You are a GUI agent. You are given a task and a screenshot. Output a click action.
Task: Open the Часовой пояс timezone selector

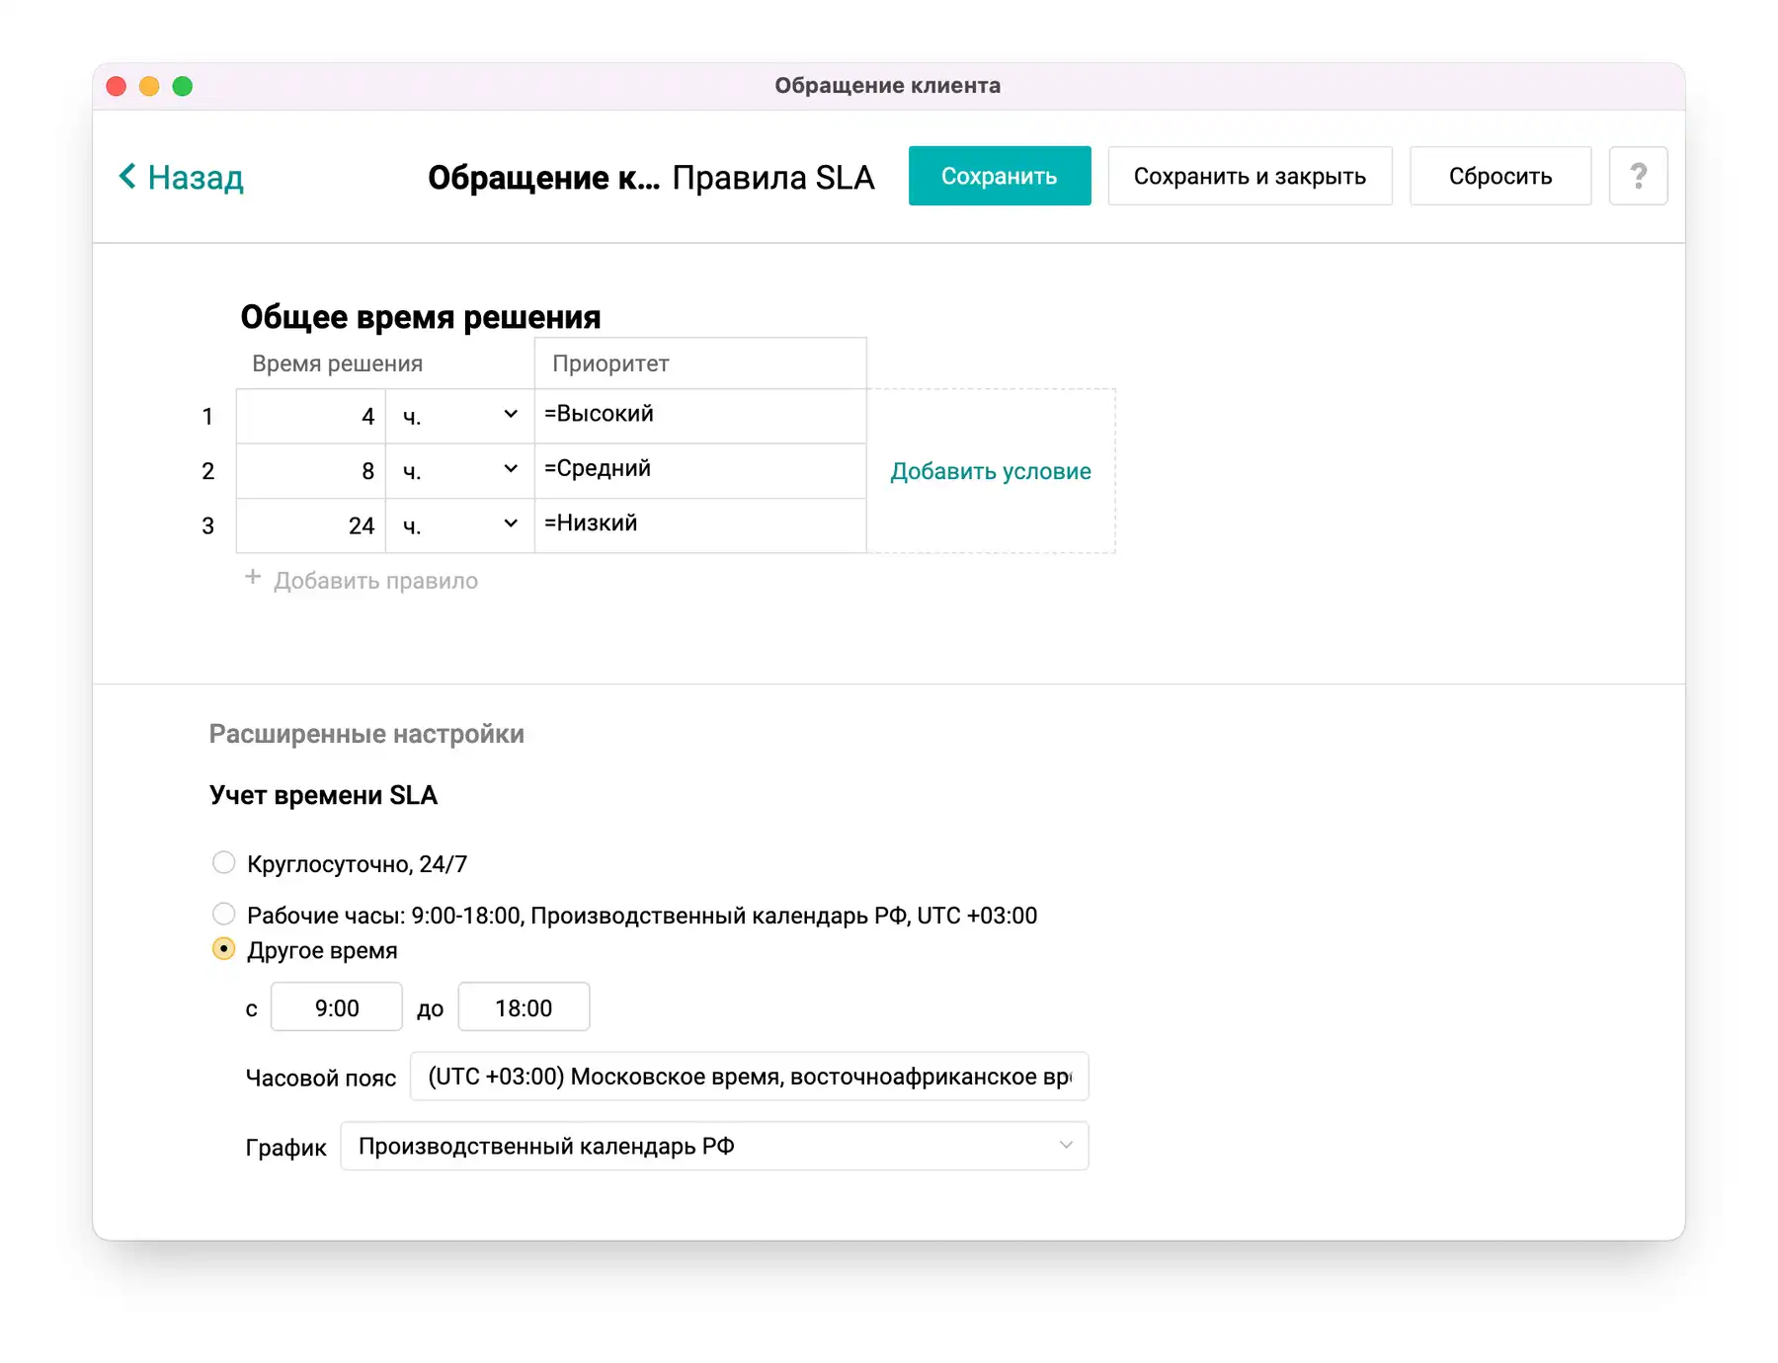click(749, 1077)
